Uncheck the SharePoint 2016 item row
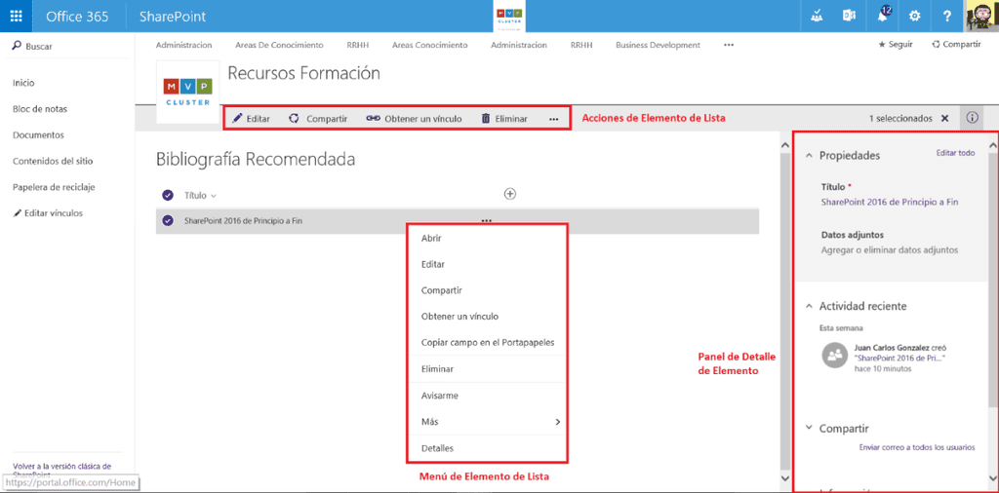 click(x=168, y=221)
